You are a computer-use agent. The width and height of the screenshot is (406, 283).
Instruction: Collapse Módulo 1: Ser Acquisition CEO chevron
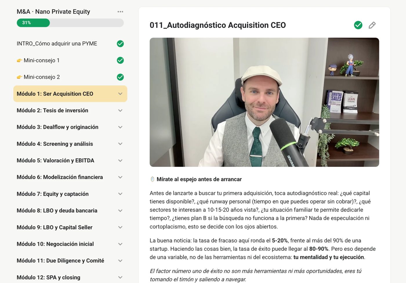[x=120, y=94]
